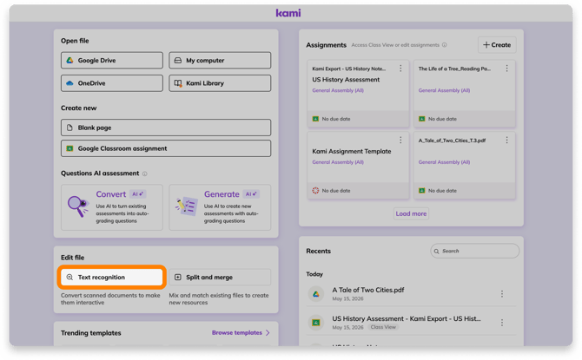Open options menu for The Life of a Tree card
The height and width of the screenshot is (360, 582).
click(506, 69)
